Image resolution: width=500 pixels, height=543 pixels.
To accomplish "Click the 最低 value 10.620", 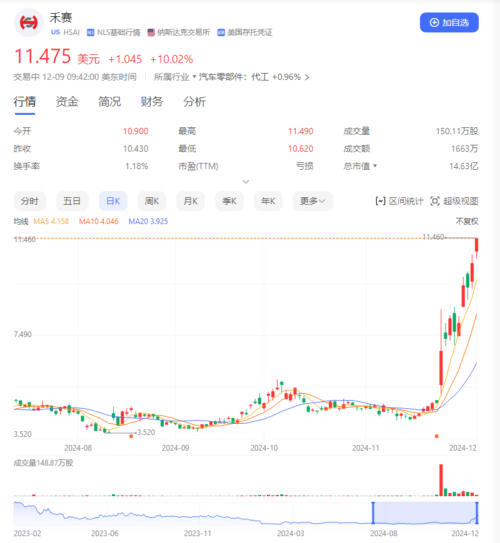I will [x=301, y=149].
